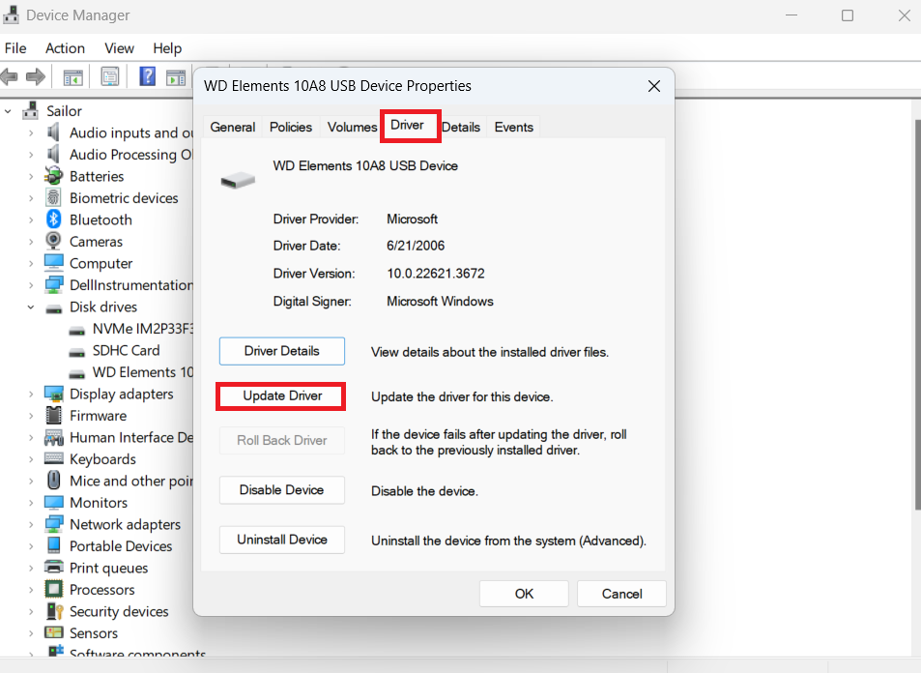
Task: Expand the Audio inputs and outputs category
Action: (31, 133)
